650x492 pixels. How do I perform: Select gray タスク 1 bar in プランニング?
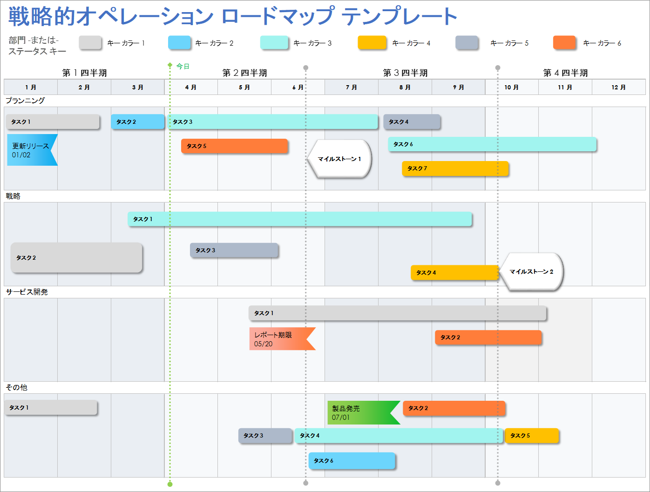point(53,122)
